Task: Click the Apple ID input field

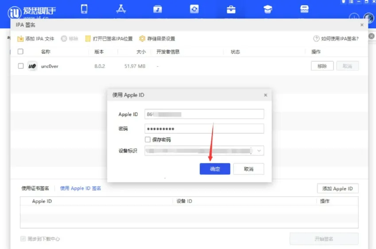Action: [x=204, y=114]
